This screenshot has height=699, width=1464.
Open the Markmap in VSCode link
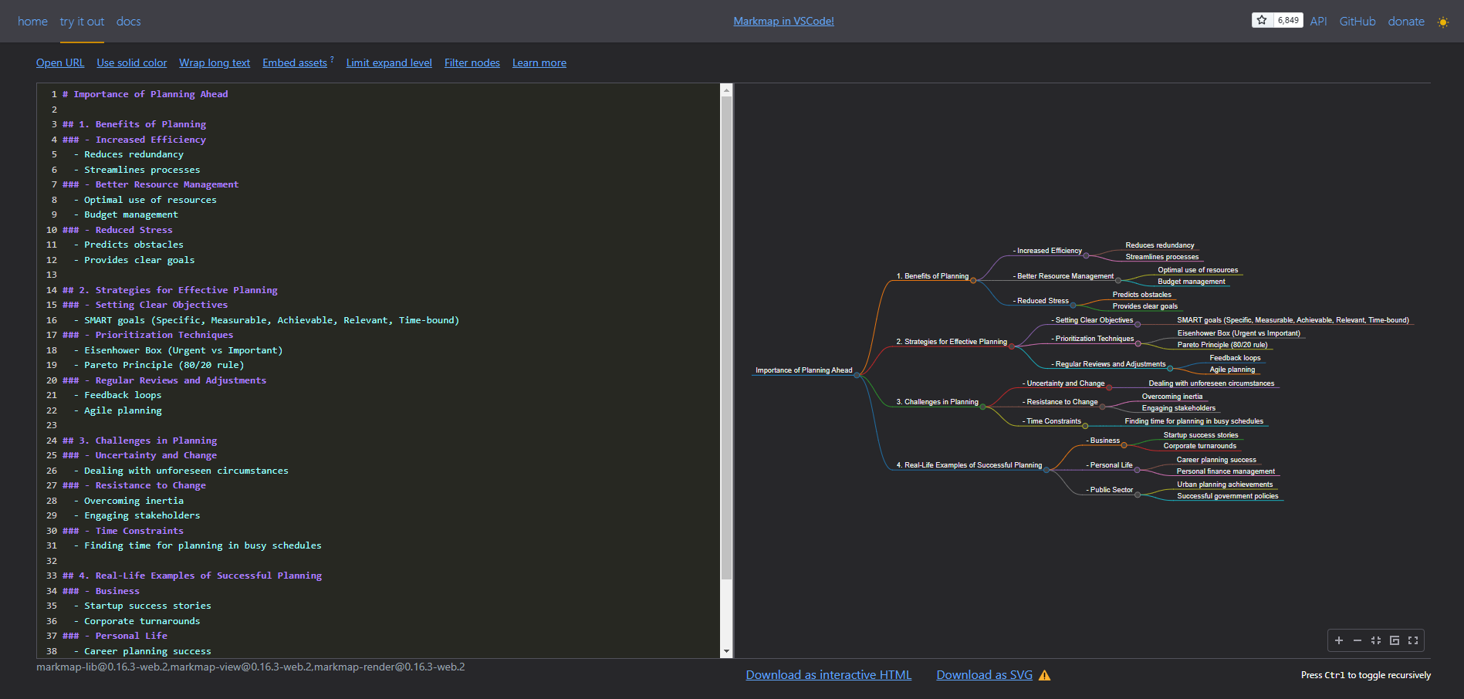tap(783, 21)
